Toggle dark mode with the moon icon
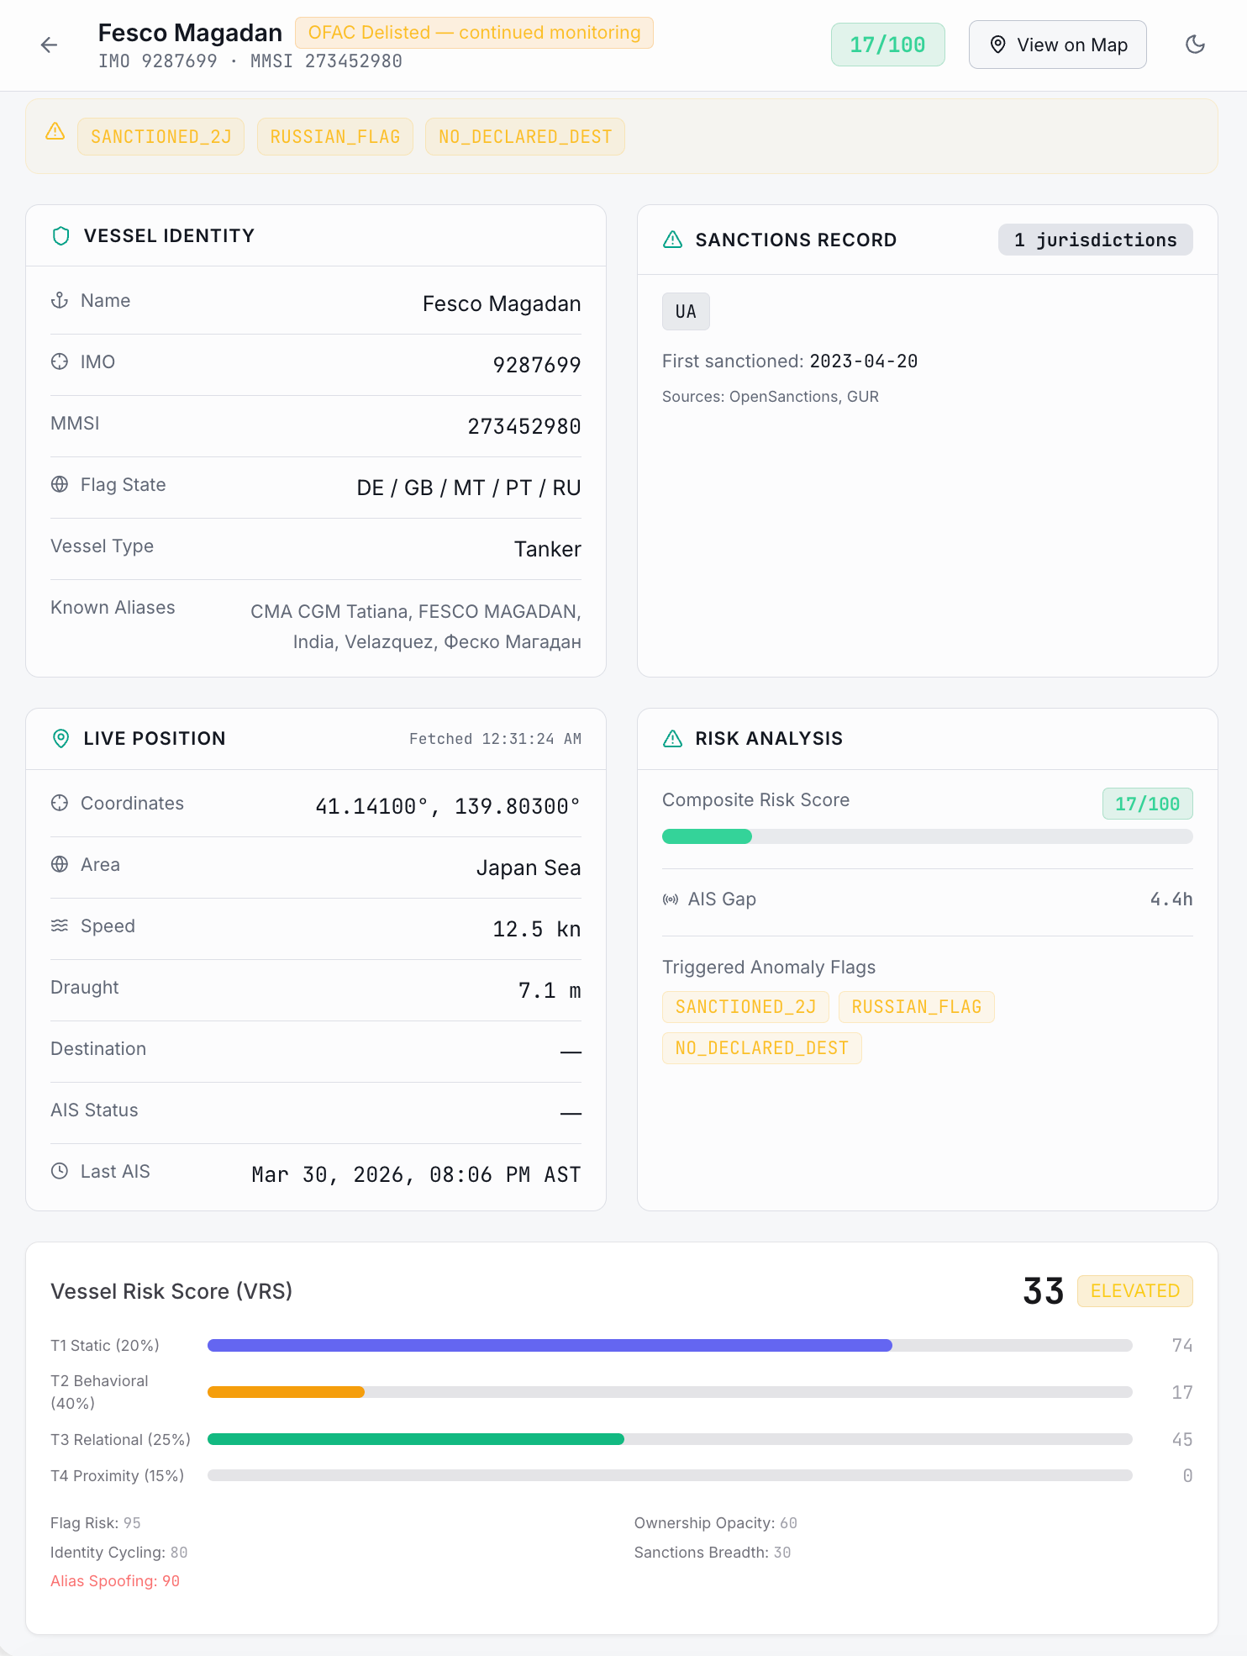 click(1195, 45)
